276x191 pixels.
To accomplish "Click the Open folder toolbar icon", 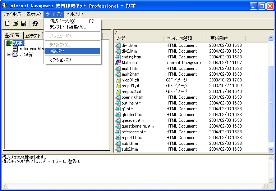I will coord(15,24).
